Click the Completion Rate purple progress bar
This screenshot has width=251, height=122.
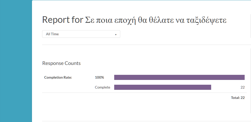pyautogui.click(x=179, y=77)
